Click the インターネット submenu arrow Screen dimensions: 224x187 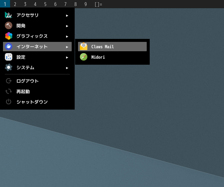(x=67, y=47)
